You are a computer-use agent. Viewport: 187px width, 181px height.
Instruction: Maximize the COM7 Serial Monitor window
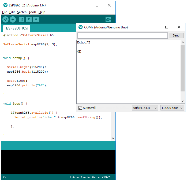point(167,27)
